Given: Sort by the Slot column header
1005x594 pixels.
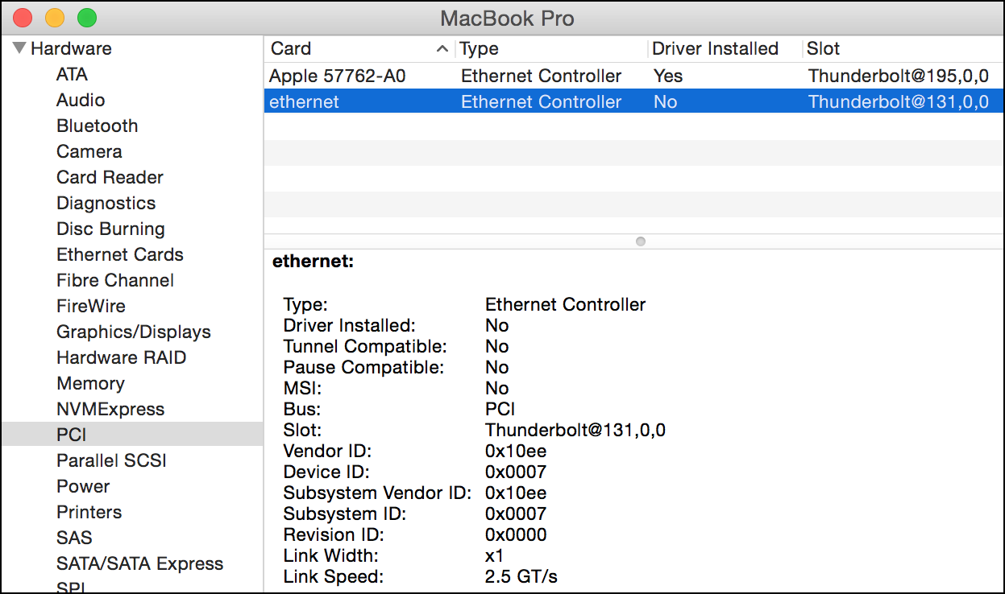Looking at the screenshot, I should tap(903, 48).
